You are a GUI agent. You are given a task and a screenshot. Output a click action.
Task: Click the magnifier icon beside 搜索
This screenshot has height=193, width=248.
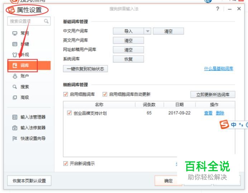click(15, 87)
